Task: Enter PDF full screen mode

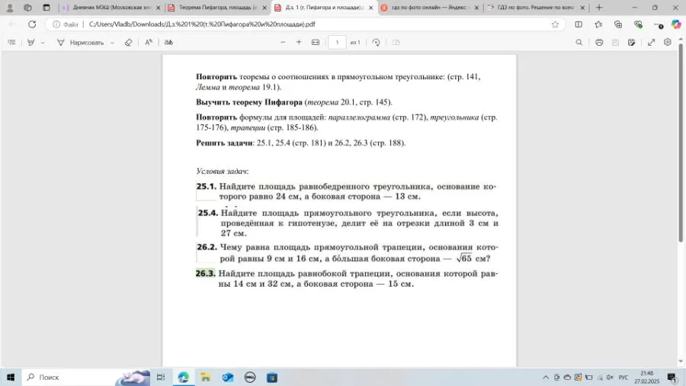Action: (x=652, y=43)
